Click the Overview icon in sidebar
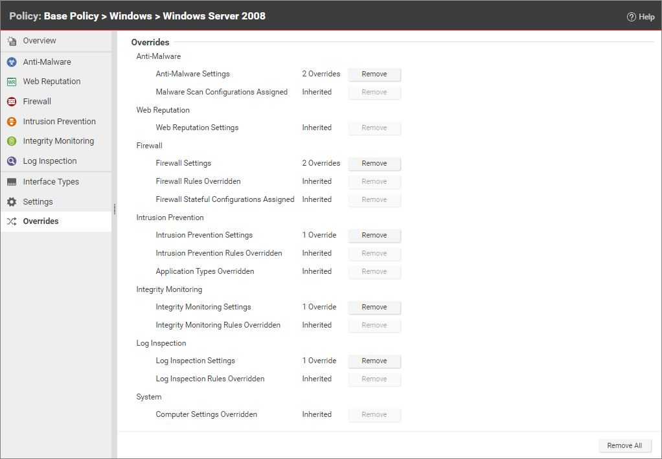The image size is (662, 459). pyautogui.click(x=12, y=41)
